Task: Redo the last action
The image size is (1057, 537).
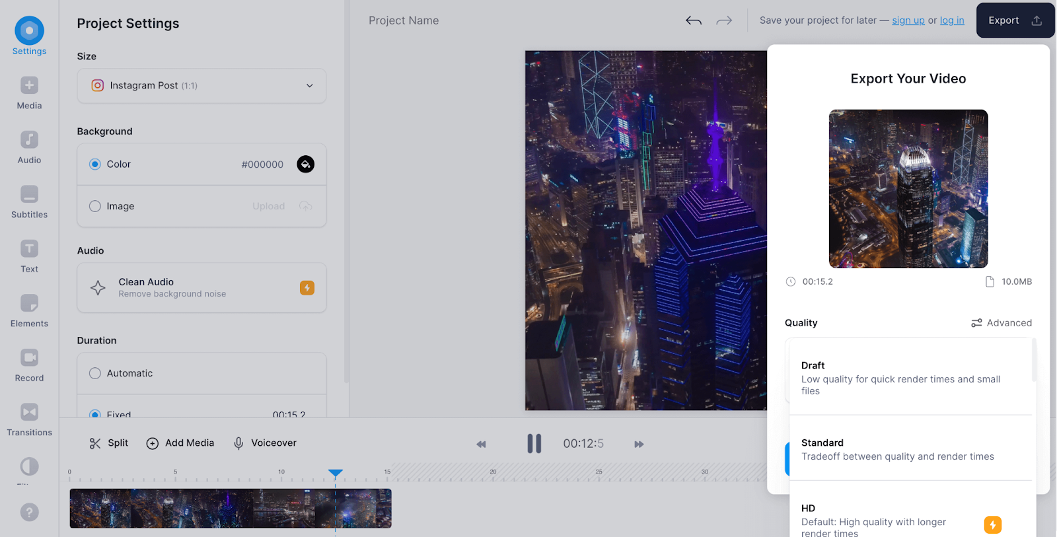Action: (724, 20)
